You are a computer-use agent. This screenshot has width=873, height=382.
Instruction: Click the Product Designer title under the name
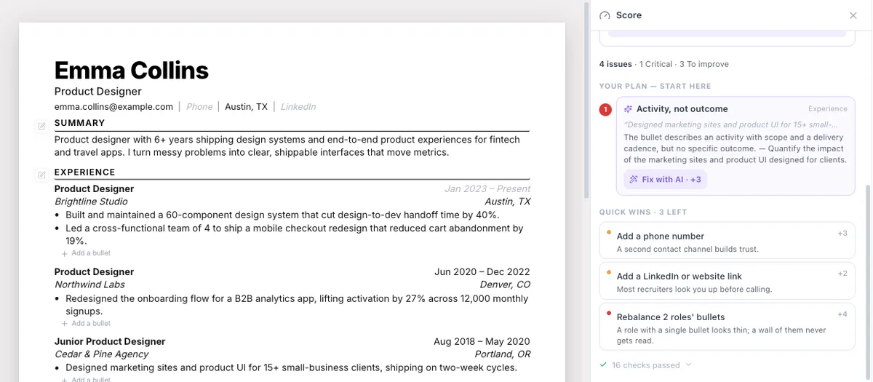point(98,92)
